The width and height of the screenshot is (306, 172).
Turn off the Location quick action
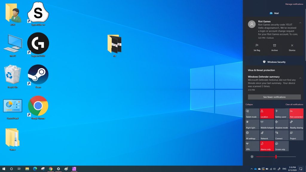[x=267, y=113]
